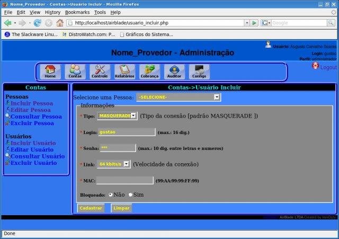Click the Stop loading icon

tap(49, 23)
